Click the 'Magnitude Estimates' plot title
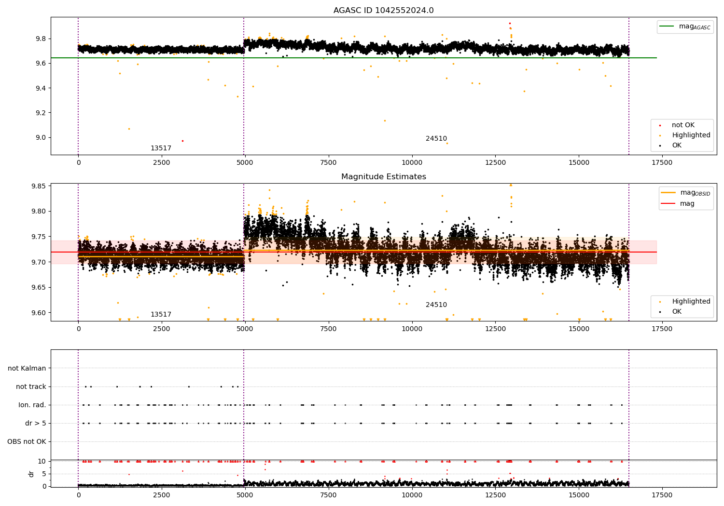The image size is (724, 506). pyautogui.click(x=383, y=177)
